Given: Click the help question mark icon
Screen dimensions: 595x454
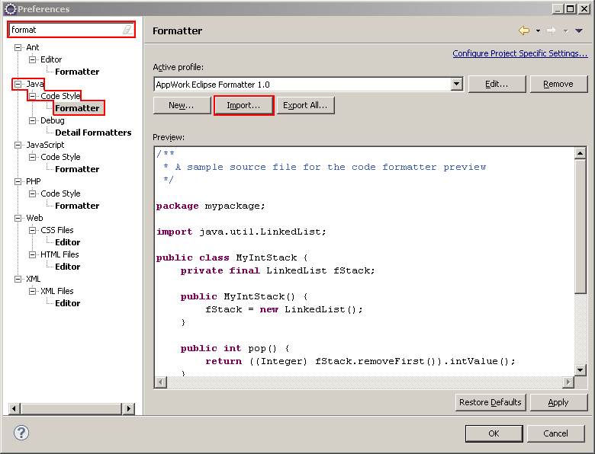Looking at the screenshot, I should click(x=21, y=433).
